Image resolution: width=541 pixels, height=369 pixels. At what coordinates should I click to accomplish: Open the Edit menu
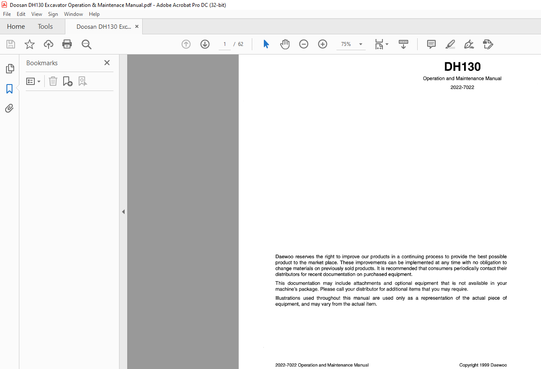21,14
